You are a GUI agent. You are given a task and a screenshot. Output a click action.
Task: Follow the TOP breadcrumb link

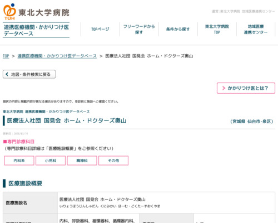[x=6, y=56]
